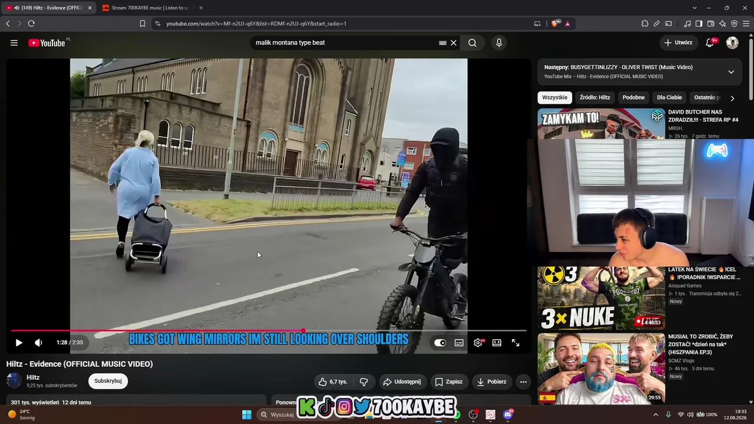Turn on video subtitles

(x=459, y=343)
